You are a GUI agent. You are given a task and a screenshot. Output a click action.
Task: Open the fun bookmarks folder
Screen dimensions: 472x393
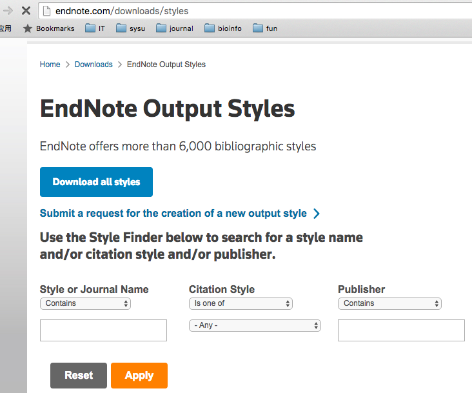tap(265, 28)
